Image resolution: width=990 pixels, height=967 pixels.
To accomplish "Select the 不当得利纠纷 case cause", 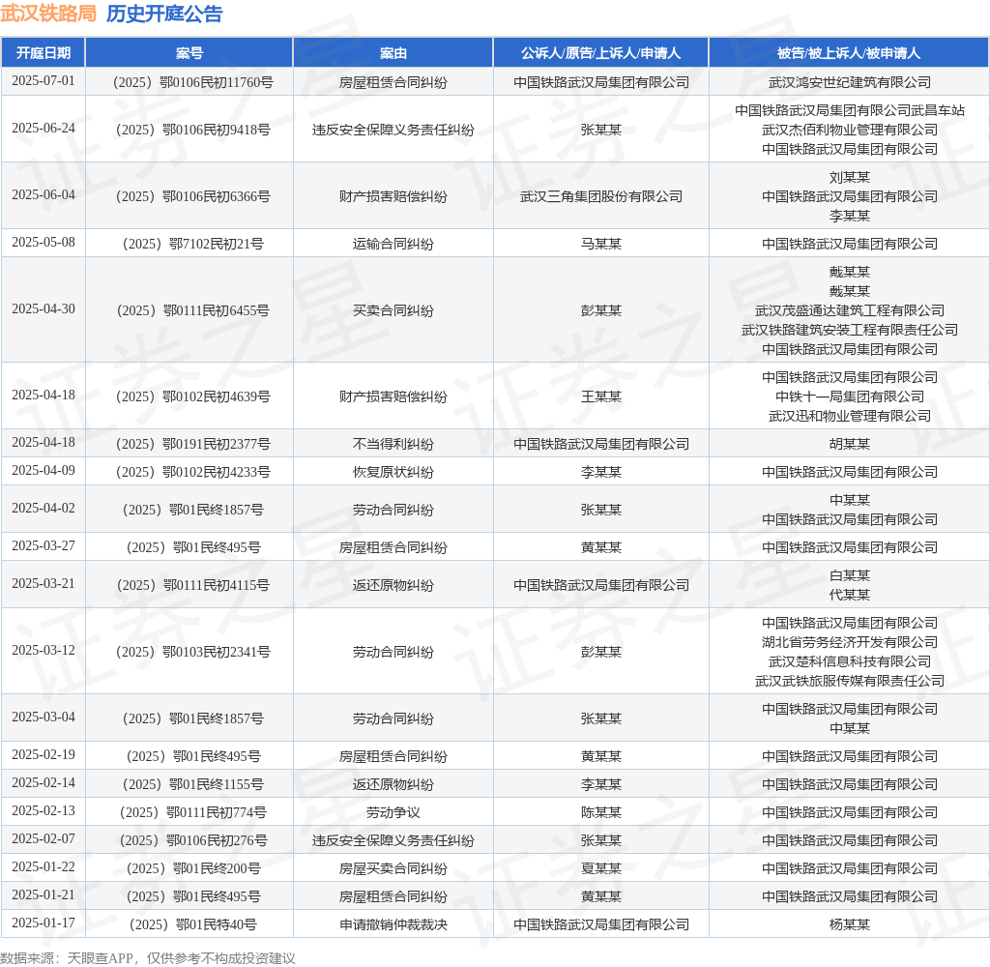I will [393, 444].
